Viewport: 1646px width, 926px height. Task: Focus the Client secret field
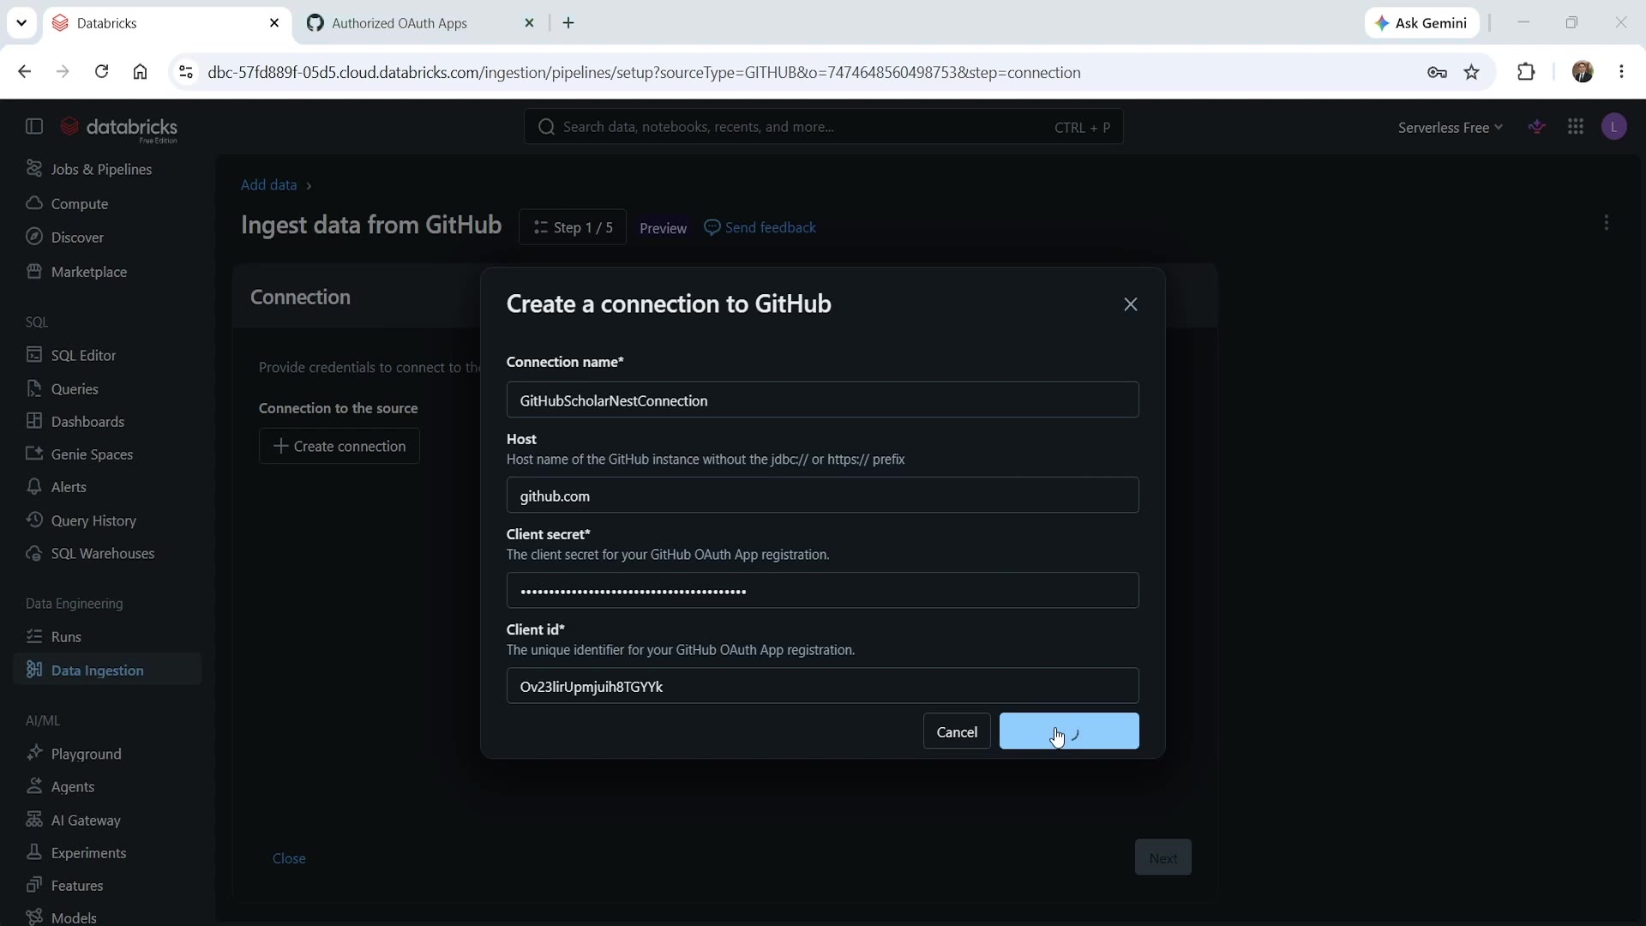[x=822, y=591]
